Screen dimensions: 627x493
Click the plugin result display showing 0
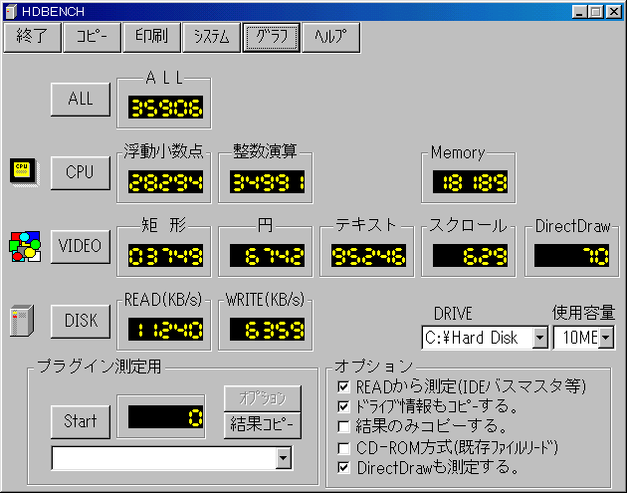tap(165, 417)
